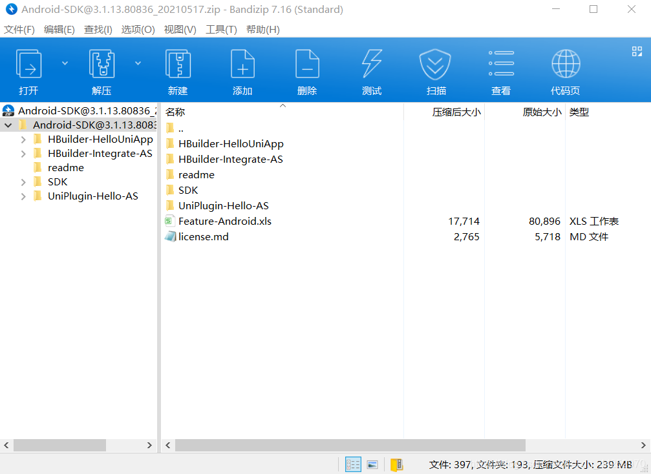Select the SDK folder in the file list

tap(188, 190)
